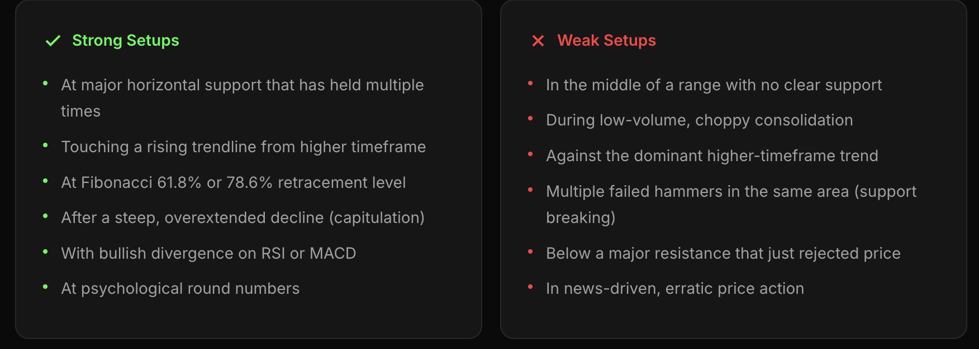Viewport: 979px width, 349px height.
Task: Click the rising trendline from higher timeframe text
Action: 243,147
